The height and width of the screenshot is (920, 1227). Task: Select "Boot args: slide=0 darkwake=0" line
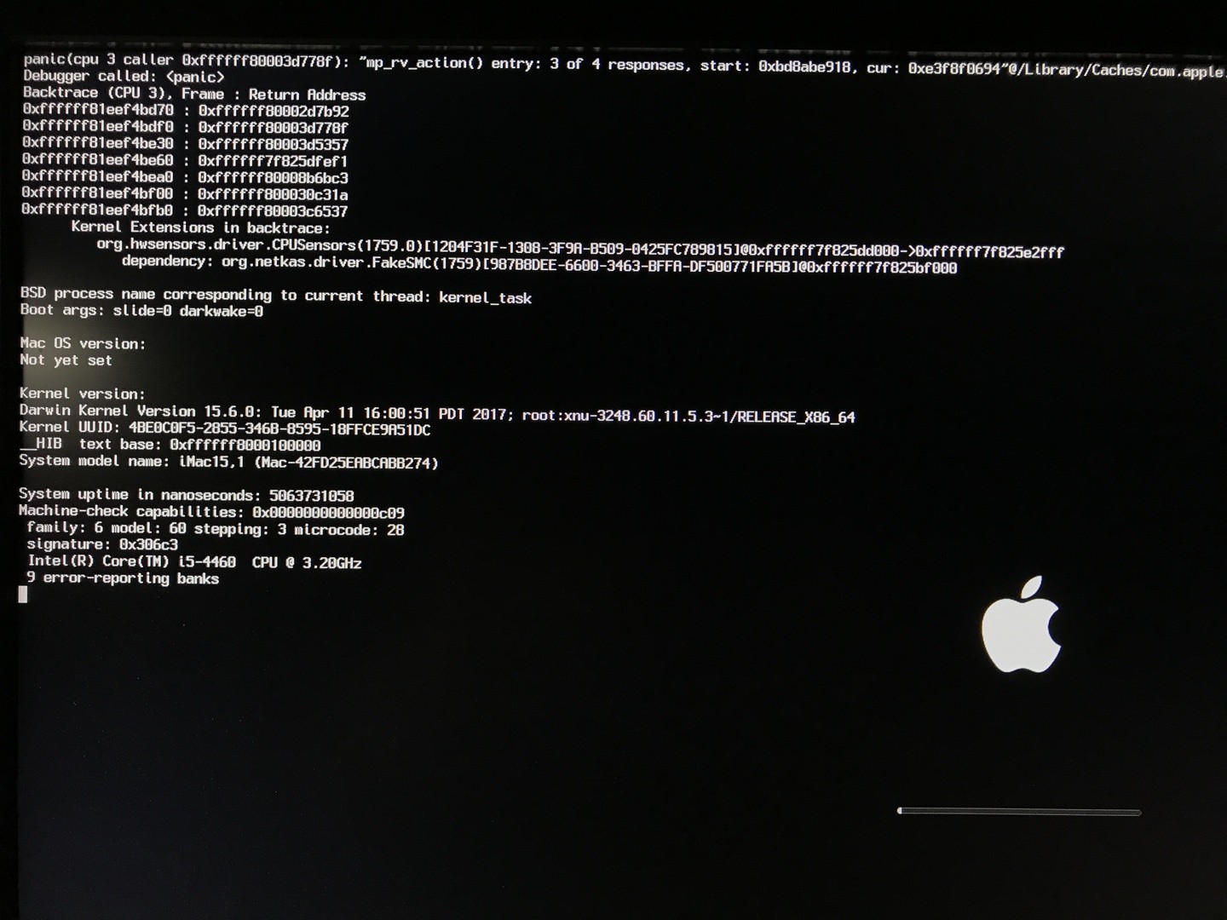click(x=141, y=310)
